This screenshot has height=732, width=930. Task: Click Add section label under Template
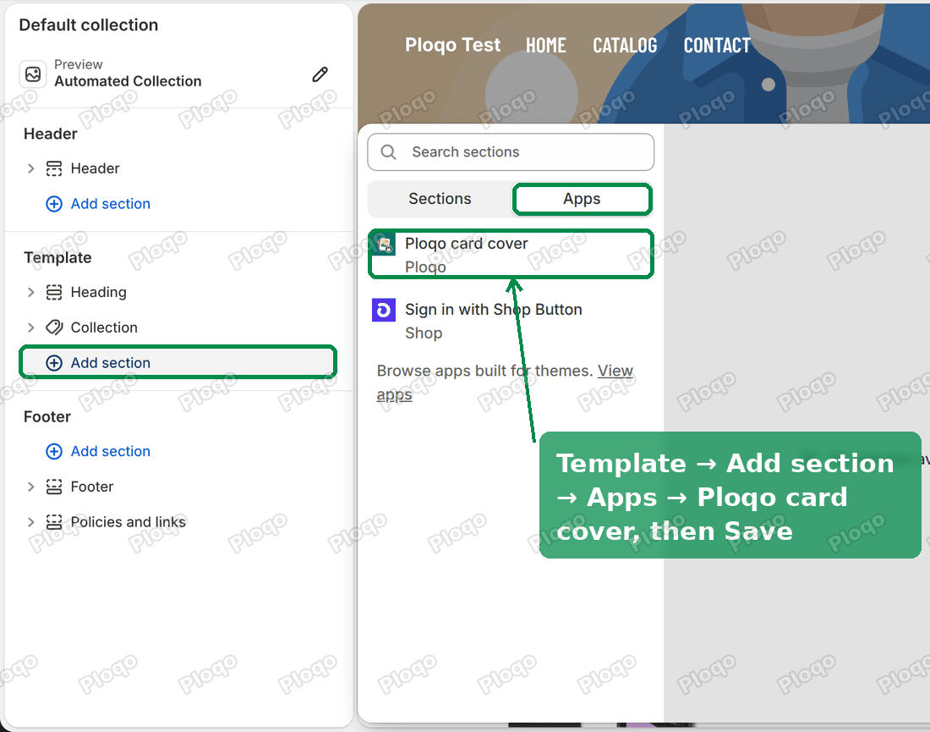(x=110, y=363)
